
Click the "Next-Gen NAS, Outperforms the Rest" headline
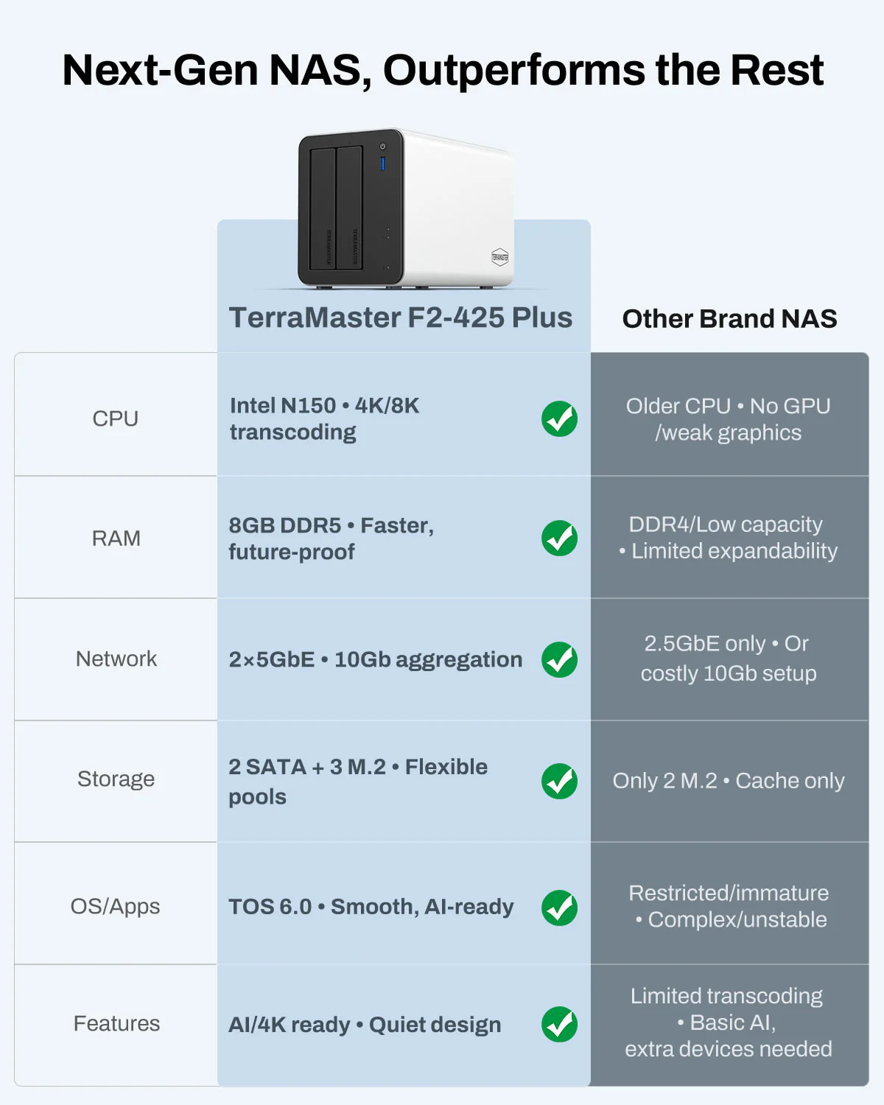pyautogui.click(x=442, y=71)
